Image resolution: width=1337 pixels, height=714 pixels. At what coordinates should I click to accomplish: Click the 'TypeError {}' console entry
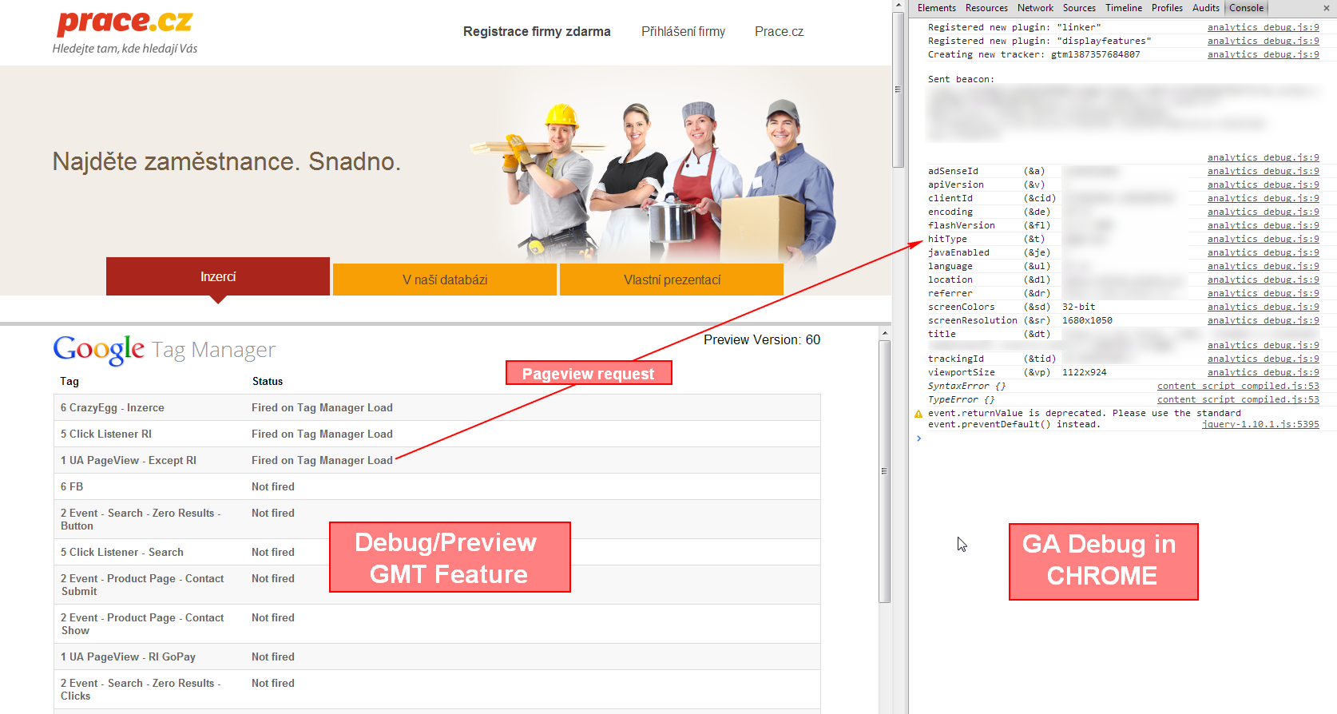point(961,399)
